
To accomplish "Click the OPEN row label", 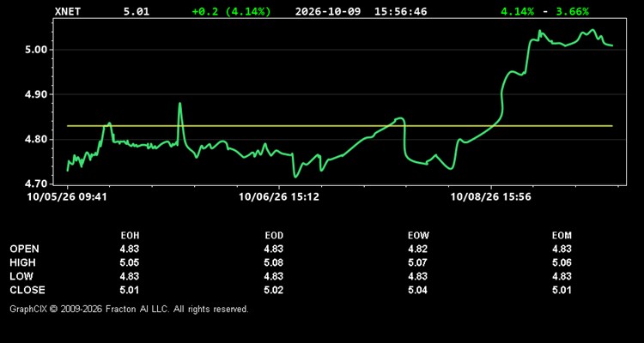I will pyautogui.click(x=25, y=249).
